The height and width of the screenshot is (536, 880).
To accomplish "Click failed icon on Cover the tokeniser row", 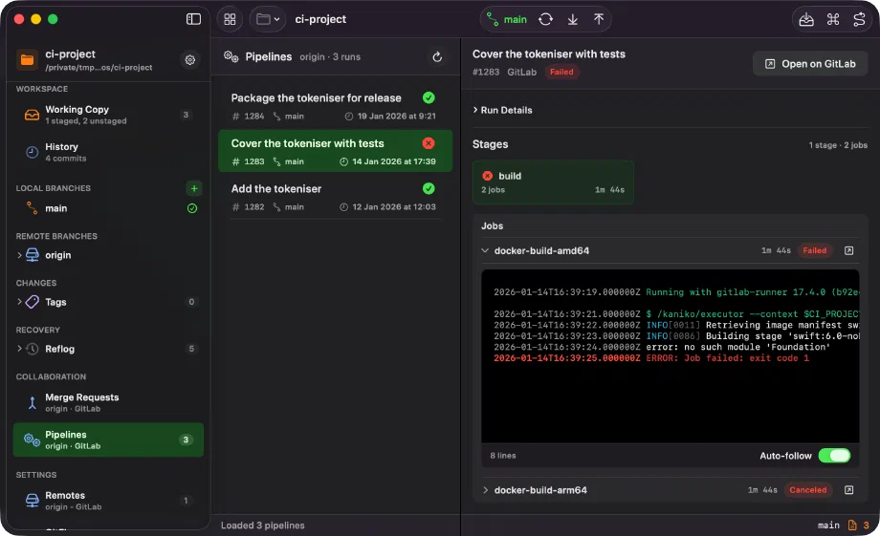I will click(x=429, y=143).
